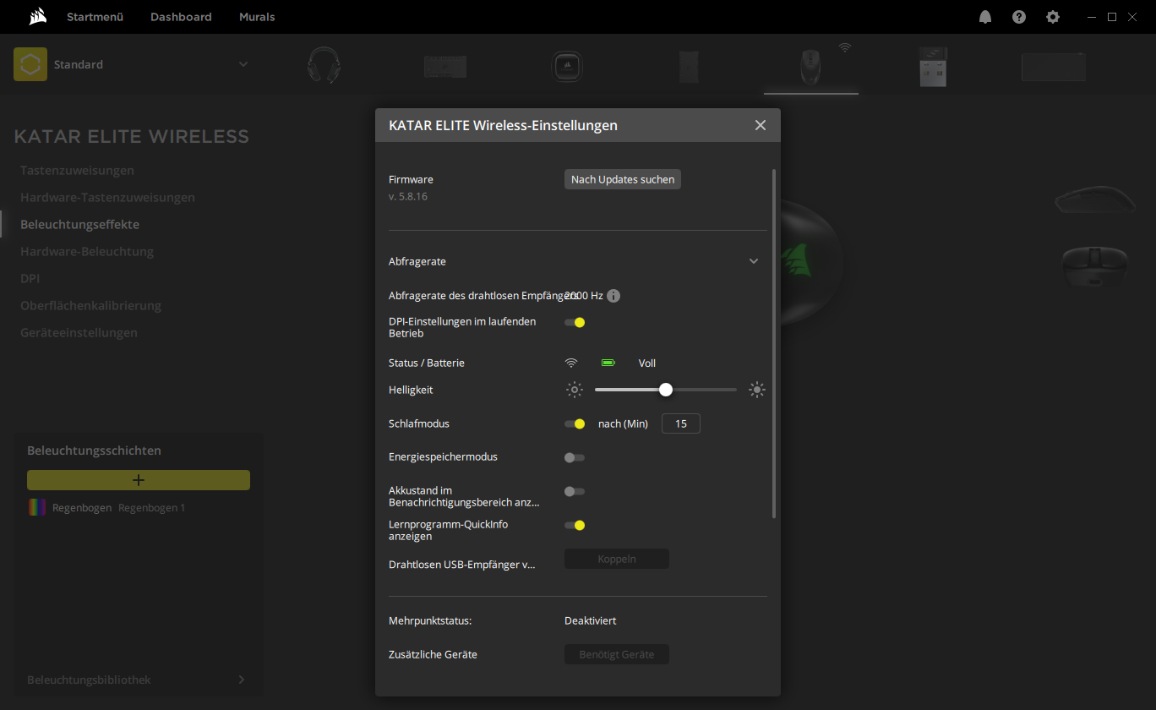This screenshot has height=710, width=1156.
Task: Click the Voll battery status text
Action: point(647,363)
